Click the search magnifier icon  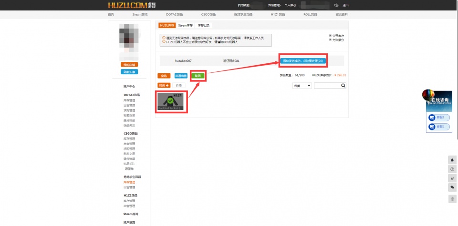(343, 86)
